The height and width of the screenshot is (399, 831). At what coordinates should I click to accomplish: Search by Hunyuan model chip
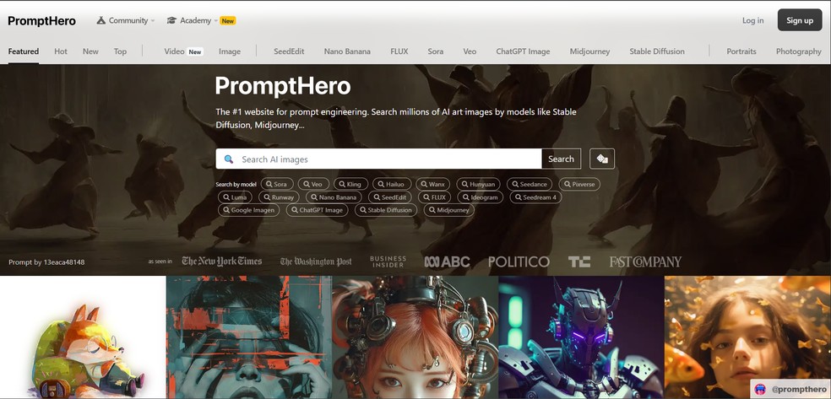(478, 184)
